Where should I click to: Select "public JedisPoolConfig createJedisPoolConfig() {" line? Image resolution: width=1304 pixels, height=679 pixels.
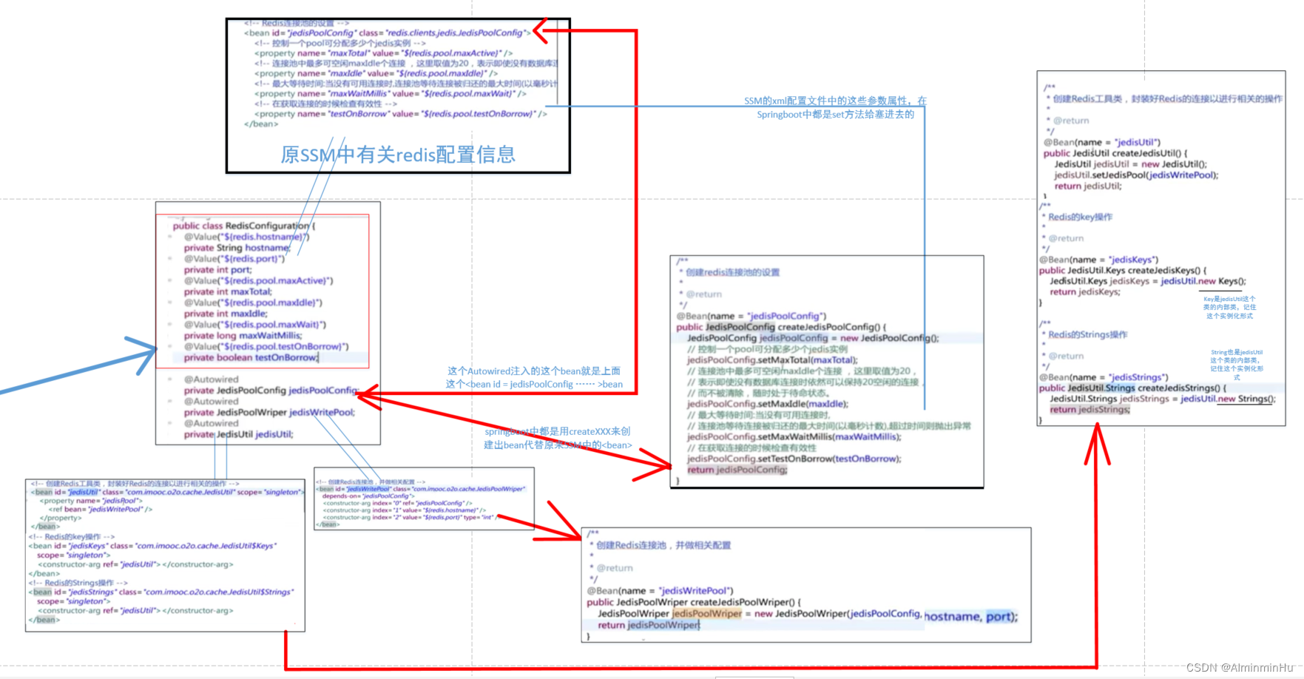tap(781, 327)
